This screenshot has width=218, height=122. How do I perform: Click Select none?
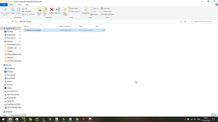pyautogui.click(x=106, y=11)
